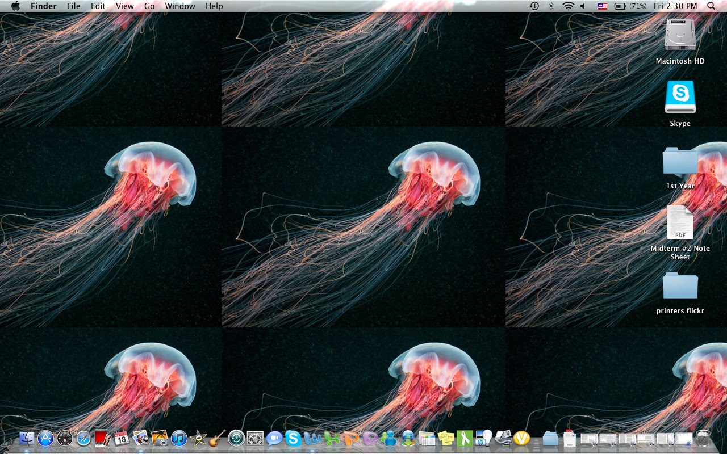
Task: Launch Safari from the dock
Action: (83, 438)
